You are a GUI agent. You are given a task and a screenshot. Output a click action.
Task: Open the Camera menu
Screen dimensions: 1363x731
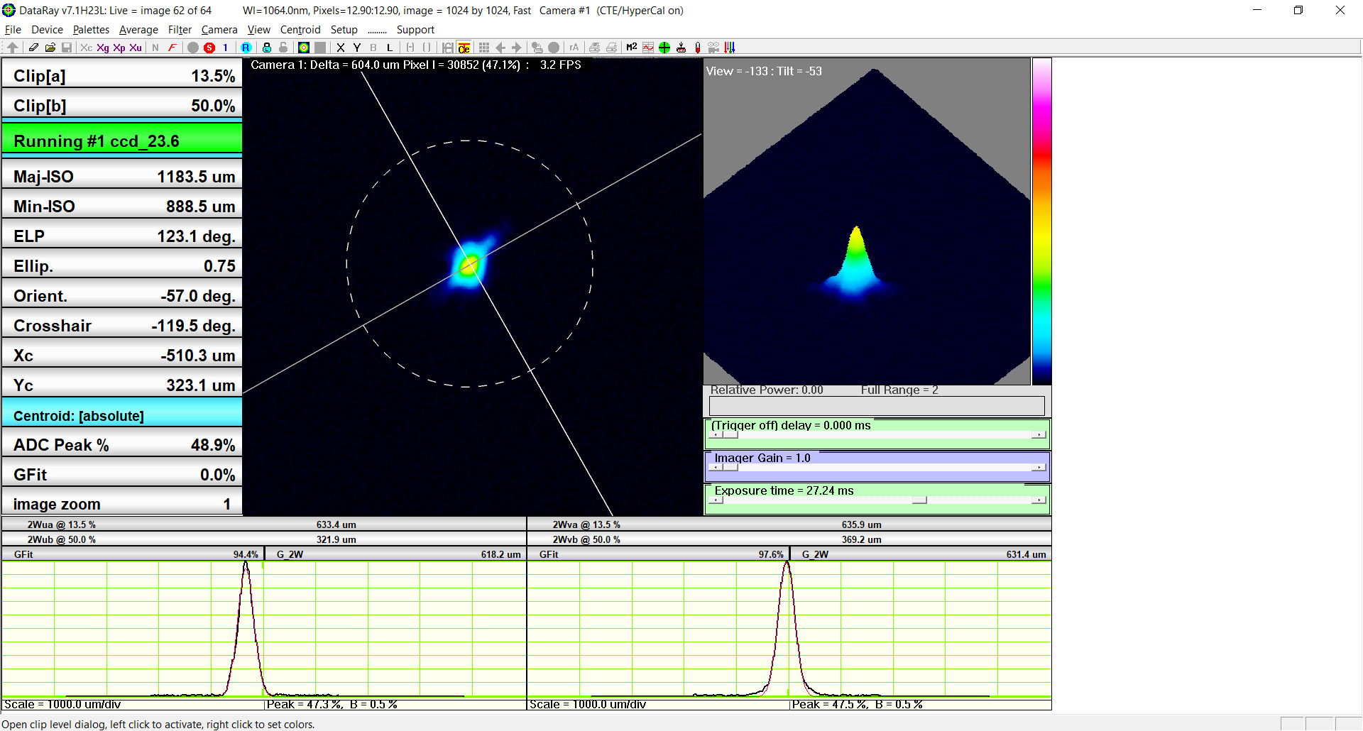(x=219, y=30)
